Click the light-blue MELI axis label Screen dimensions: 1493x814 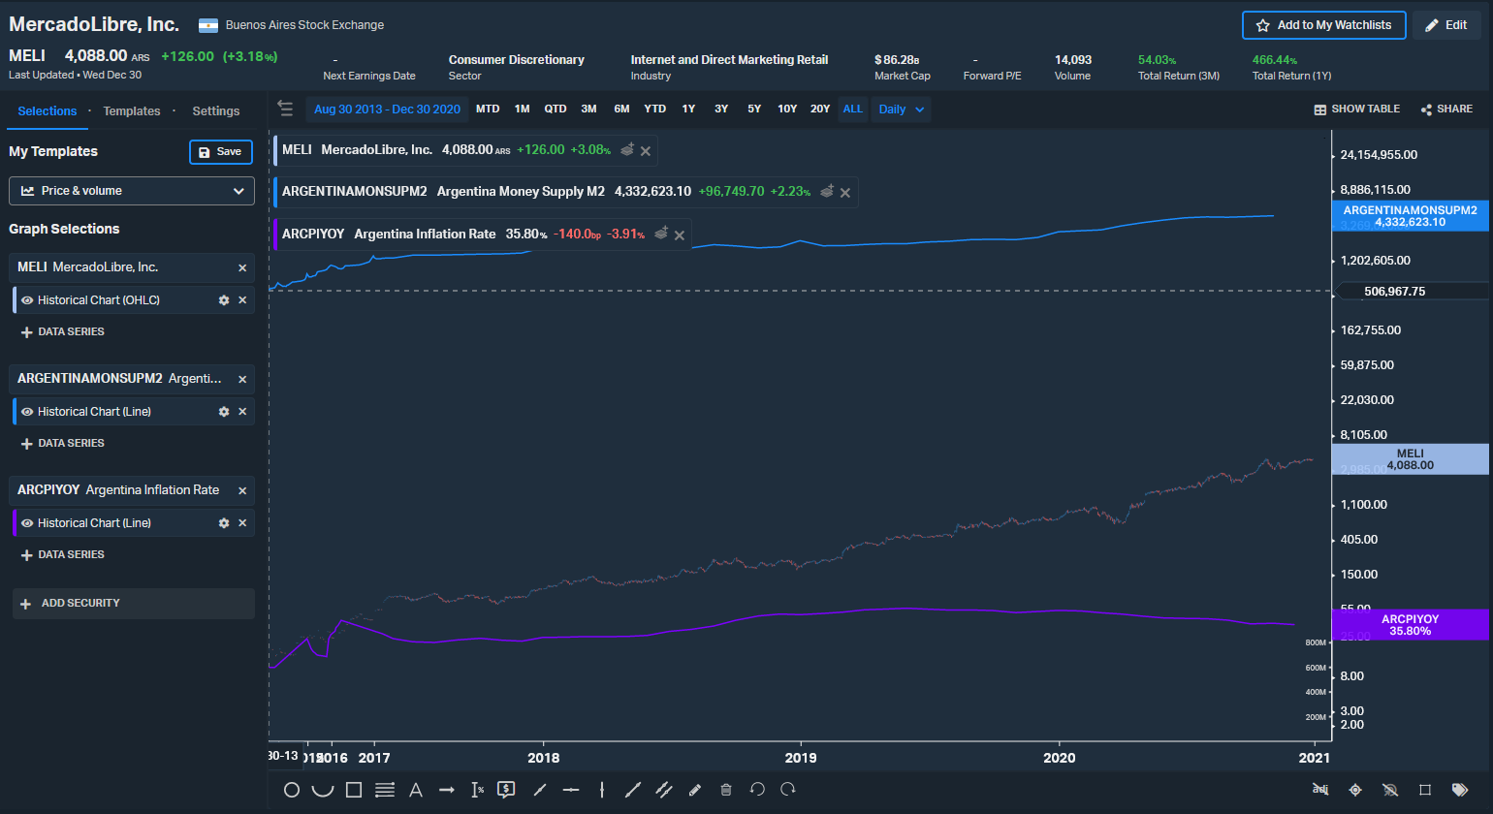click(1410, 459)
